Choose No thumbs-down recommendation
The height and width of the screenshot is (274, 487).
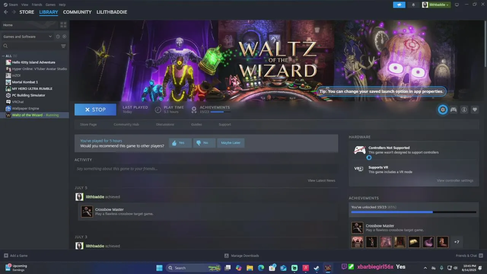point(204,143)
